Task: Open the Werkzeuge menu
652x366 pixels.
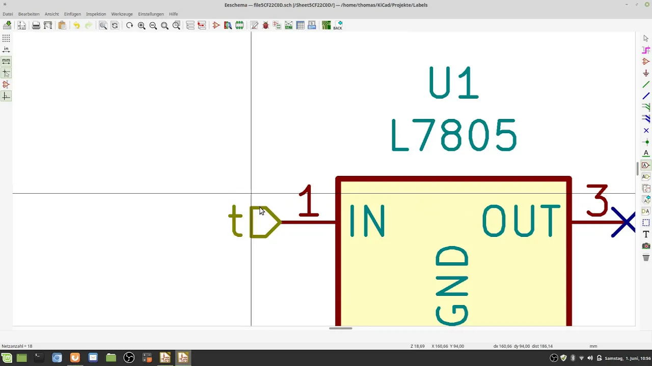Action: pos(122,14)
